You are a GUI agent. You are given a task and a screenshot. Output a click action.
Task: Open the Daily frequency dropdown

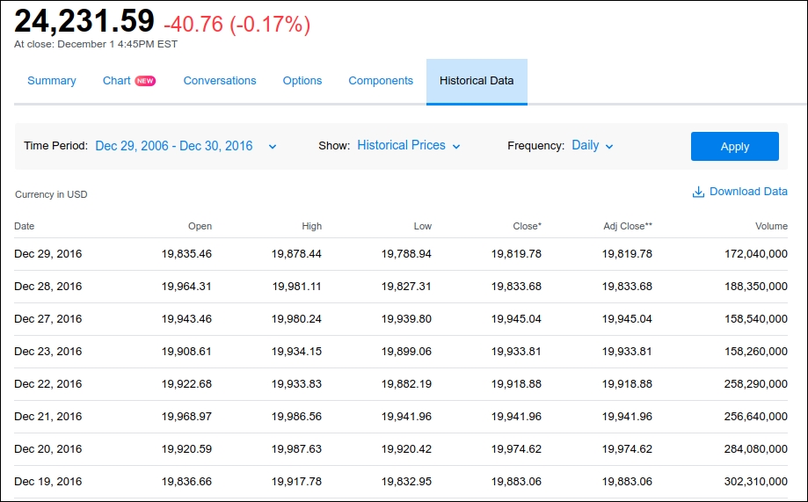(585, 145)
